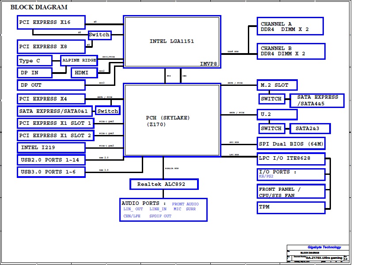Click the INTEL LGA1151 CPU block

point(172,42)
